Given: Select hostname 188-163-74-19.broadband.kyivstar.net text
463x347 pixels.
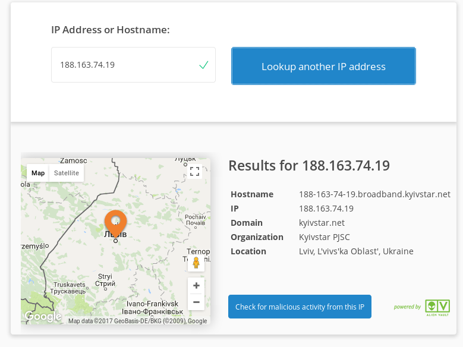Looking at the screenshot, I should point(374,194).
